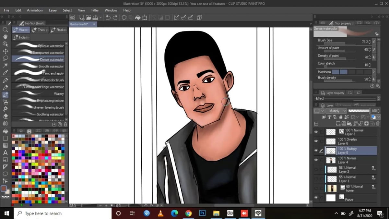Open the save icon's dropdown arrow

pyautogui.click(x=100, y=17)
